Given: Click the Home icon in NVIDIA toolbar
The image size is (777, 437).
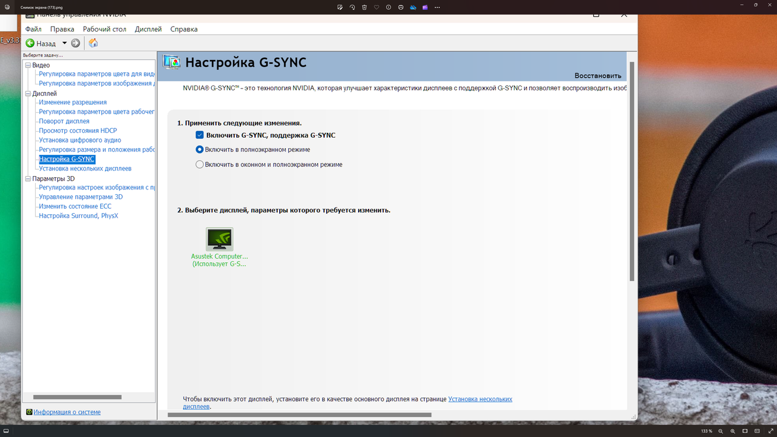Looking at the screenshot, I should click(93, 43).
